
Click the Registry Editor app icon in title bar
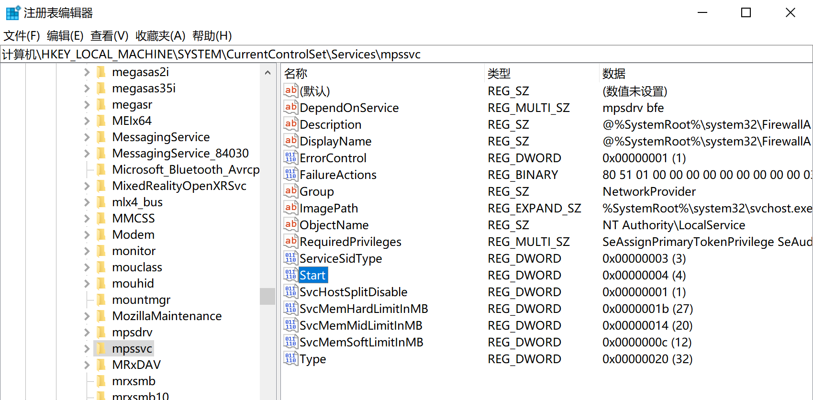13,13
